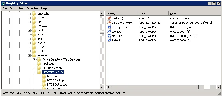The height and width of the screenshot is (96, 222).
Task: Click the ErrDev folder icon
Action: pos(34,47)
